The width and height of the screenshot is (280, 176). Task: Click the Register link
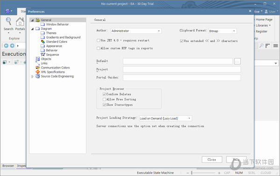pyautogui.click(x=261, y=32)
